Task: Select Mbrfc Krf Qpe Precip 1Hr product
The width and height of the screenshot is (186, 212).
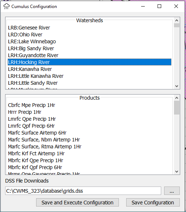Action: pyautogui.click(x=89, y=160)
